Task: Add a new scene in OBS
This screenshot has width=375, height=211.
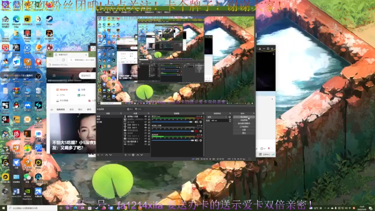Action: [98, 155]
